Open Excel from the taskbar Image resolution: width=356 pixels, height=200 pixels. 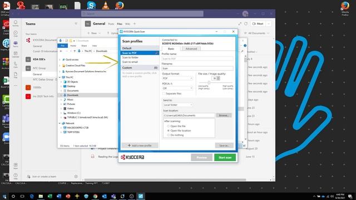(50, 196)
